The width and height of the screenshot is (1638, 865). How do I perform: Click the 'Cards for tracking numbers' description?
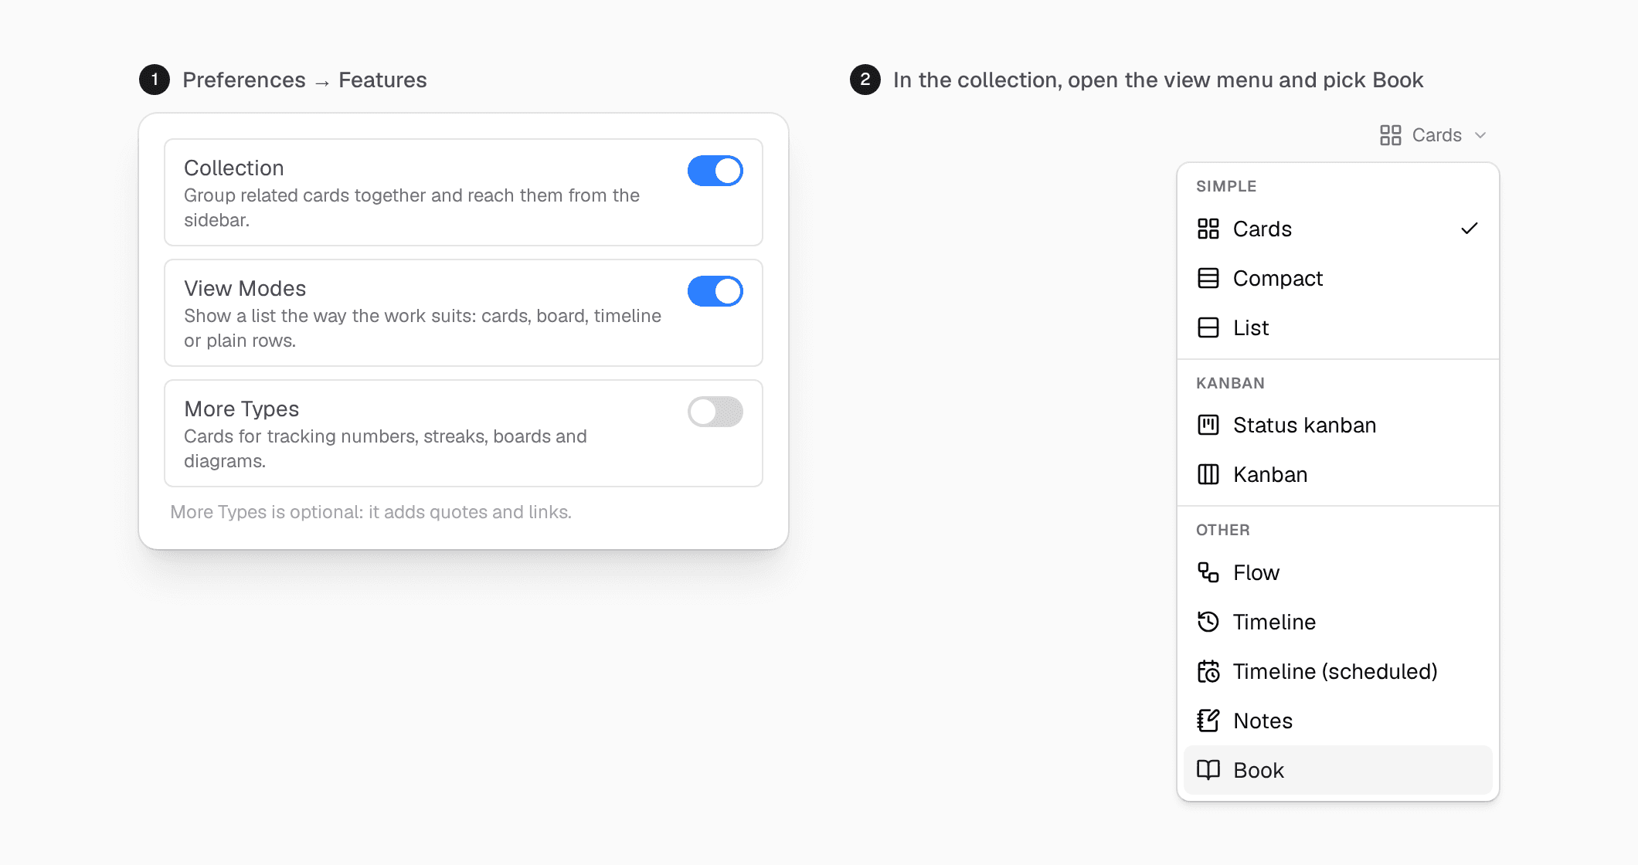[x=386, y=449]
